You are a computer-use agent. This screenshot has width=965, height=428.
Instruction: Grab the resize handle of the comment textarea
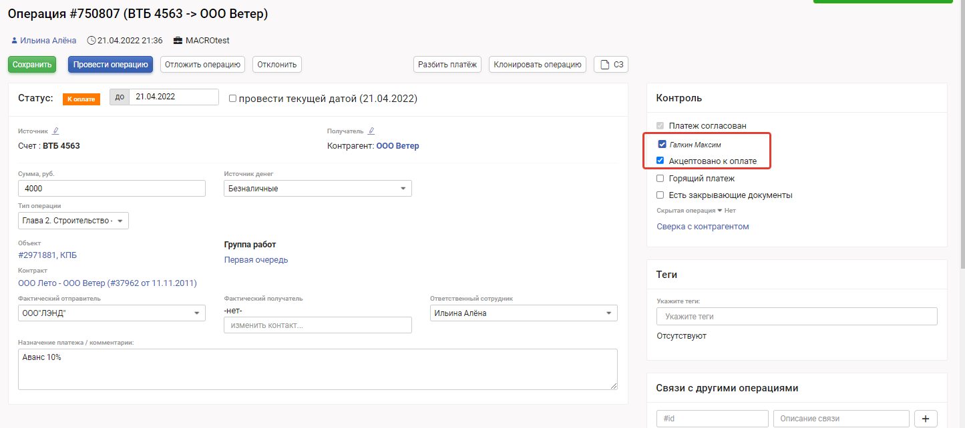click(613, 385)
